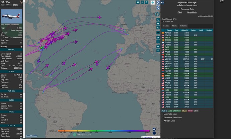This screenshot has width=231, height=139.
Task: Open the OpenStreetMap contributors attribution link
Action: [148, 137]
